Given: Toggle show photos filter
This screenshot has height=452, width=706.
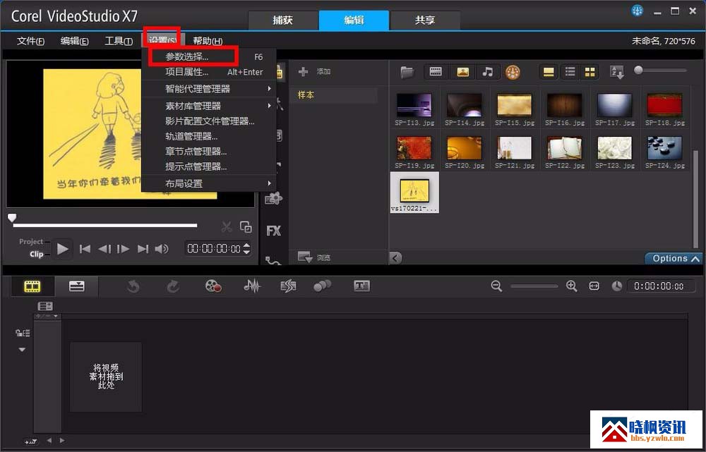Looking at the screenshot, I should coord(463,72).
